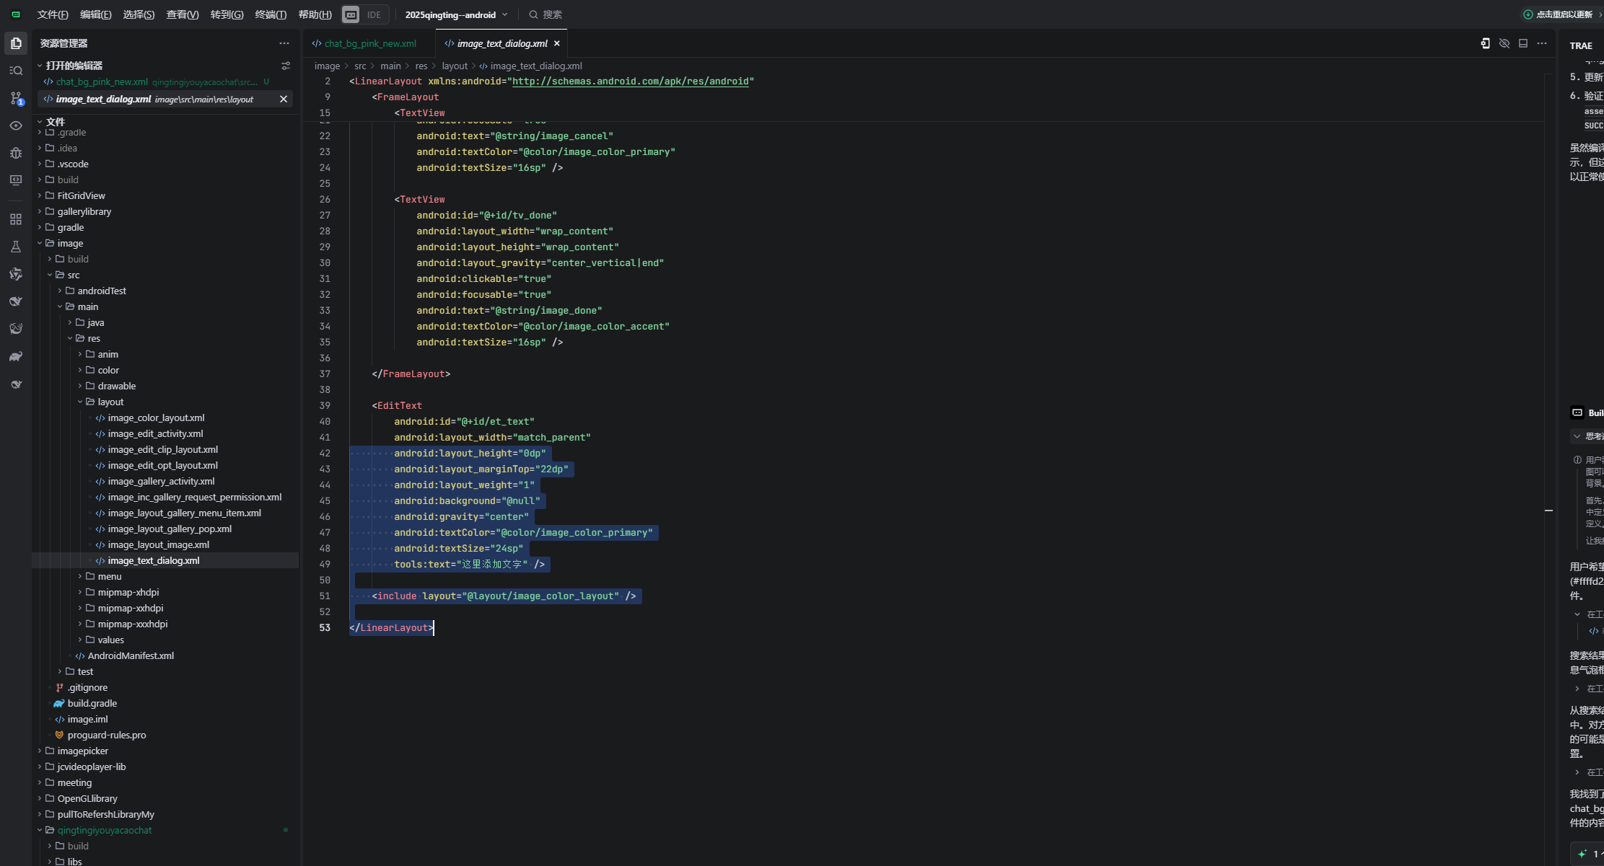Click the icon beside proguard-rules.pro
1604x866 pixels.
tap(59, 735)
